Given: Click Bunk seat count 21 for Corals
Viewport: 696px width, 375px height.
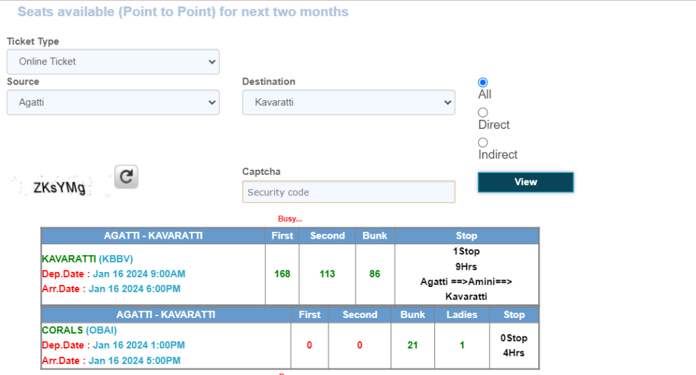Looking at the screenshot, I should (413, 345).
